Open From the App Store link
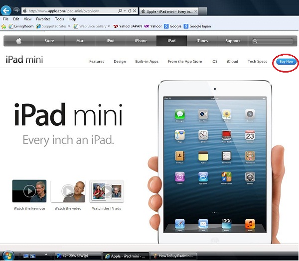 point(185,62)
